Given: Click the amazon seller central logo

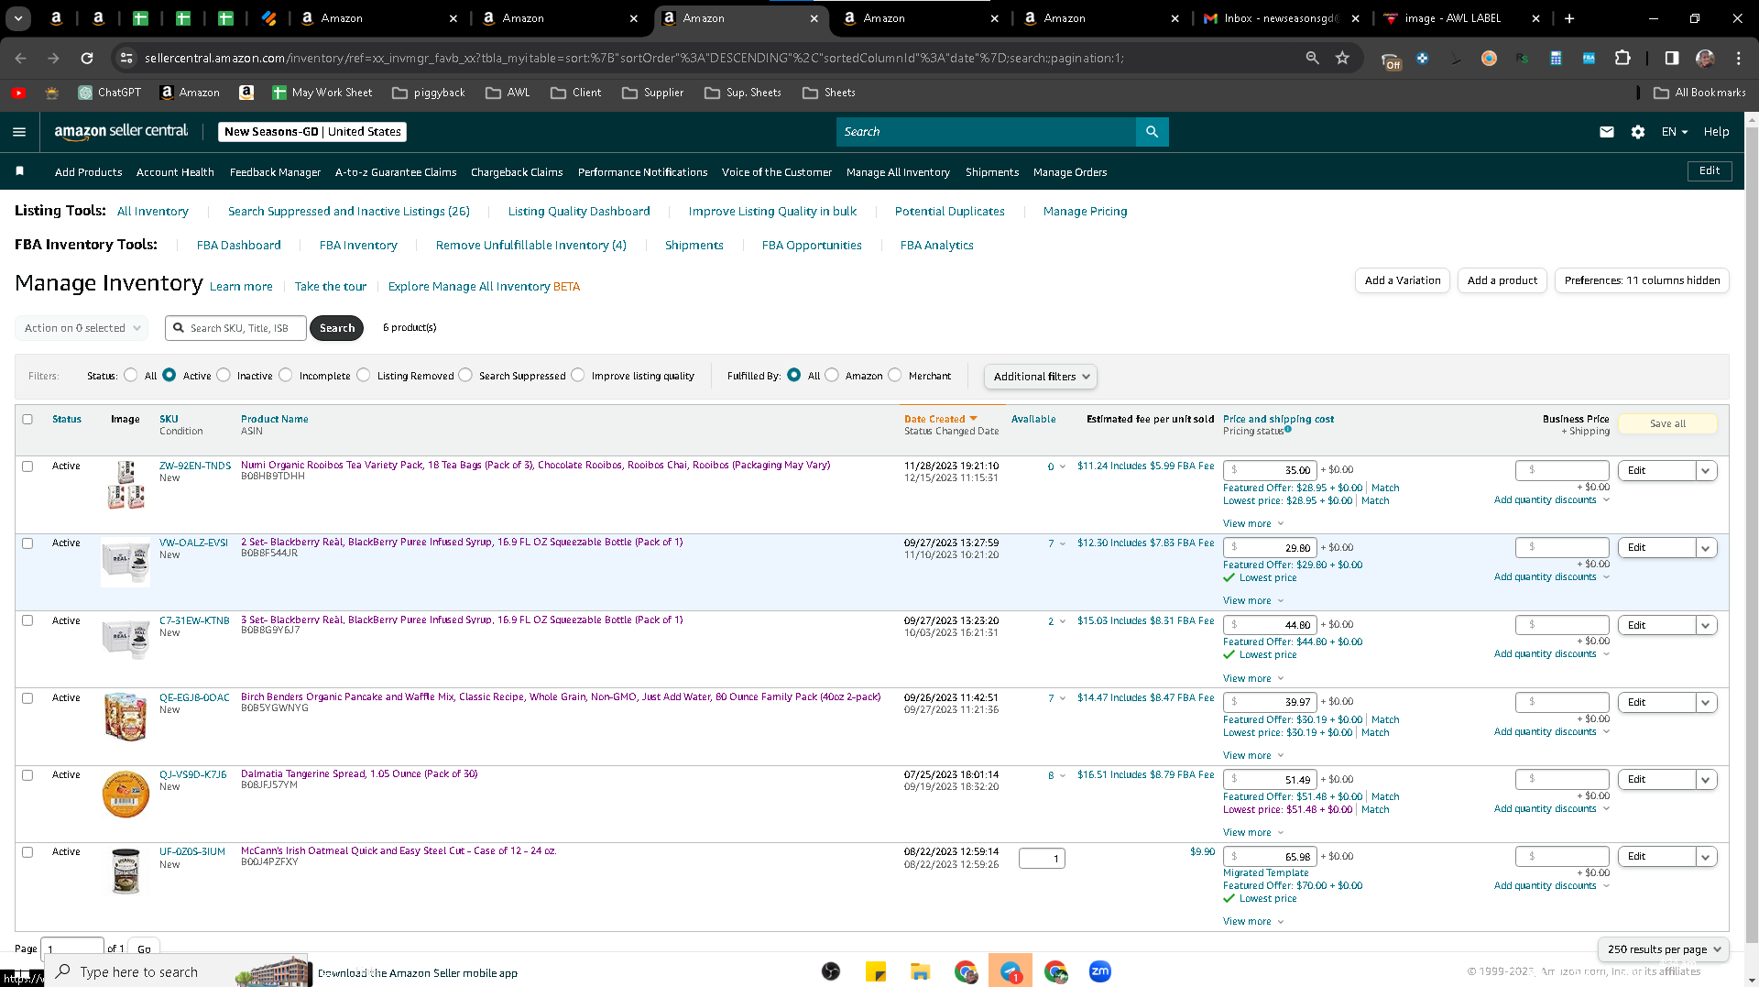Looking at the screenshot, I should tap(121, 132).
